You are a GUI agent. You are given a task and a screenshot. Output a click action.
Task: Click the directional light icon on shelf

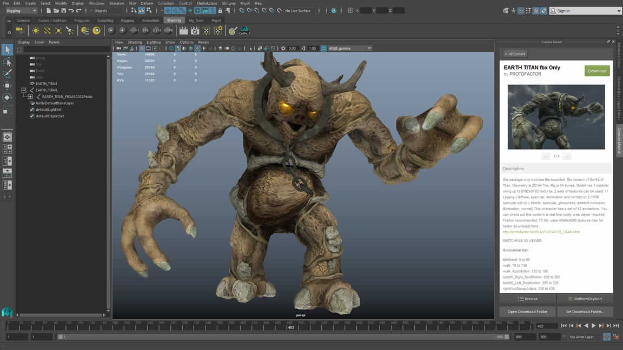47,31
